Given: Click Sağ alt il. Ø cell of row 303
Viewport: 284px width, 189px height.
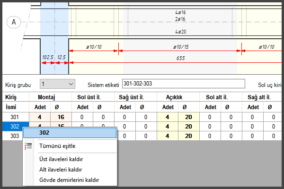Looking at the screenshot, I should [x=271, y=136].
